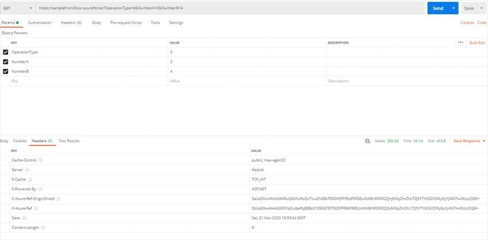Image resolution: width=488 pixels, height=240 pixels.
Task: Open the Test Results tab
Action: 69,141
